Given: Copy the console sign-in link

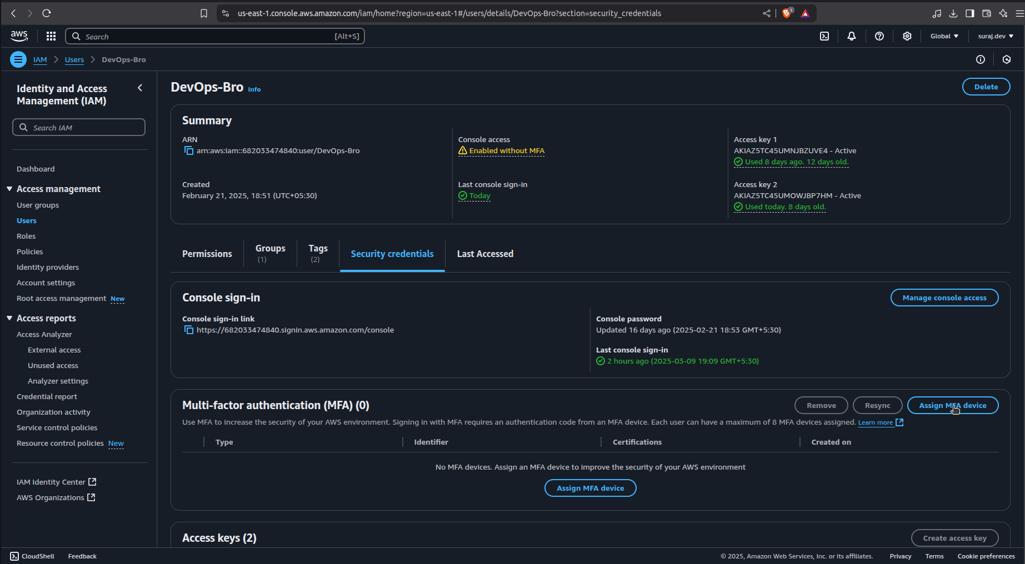Looking at the screenshot, I should (x=189, y=330).
